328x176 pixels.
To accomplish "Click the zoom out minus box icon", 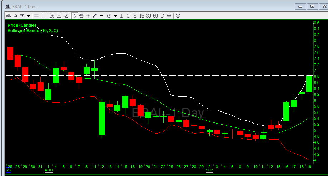I will pos(59,16).
